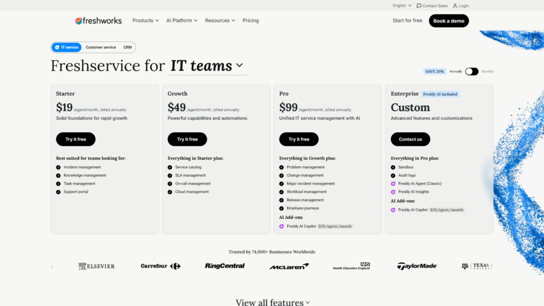Click the Enterprise Freddy AI Copilot icon

pos(393,210)
